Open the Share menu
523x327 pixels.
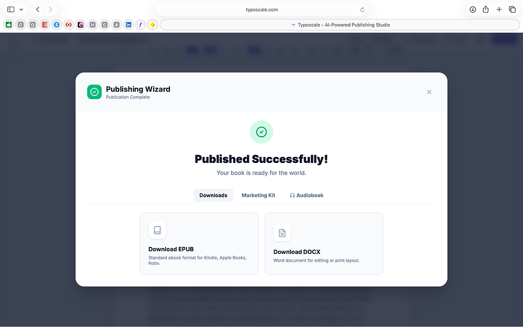485,9
